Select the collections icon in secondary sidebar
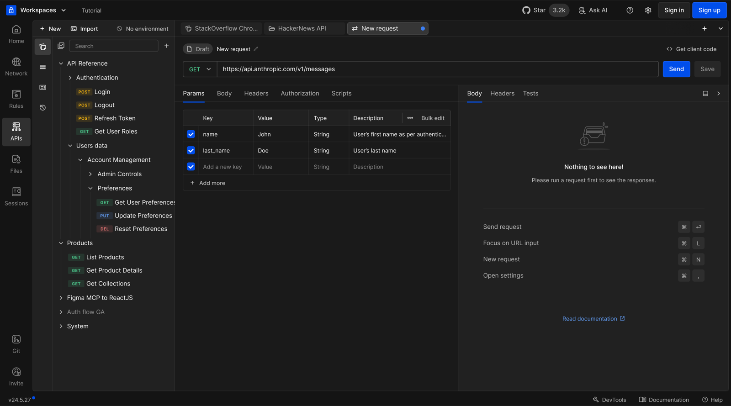 [x=43, y=47]
